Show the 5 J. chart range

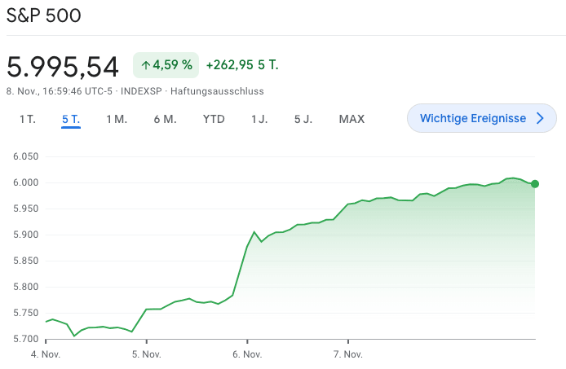(303, 119)
